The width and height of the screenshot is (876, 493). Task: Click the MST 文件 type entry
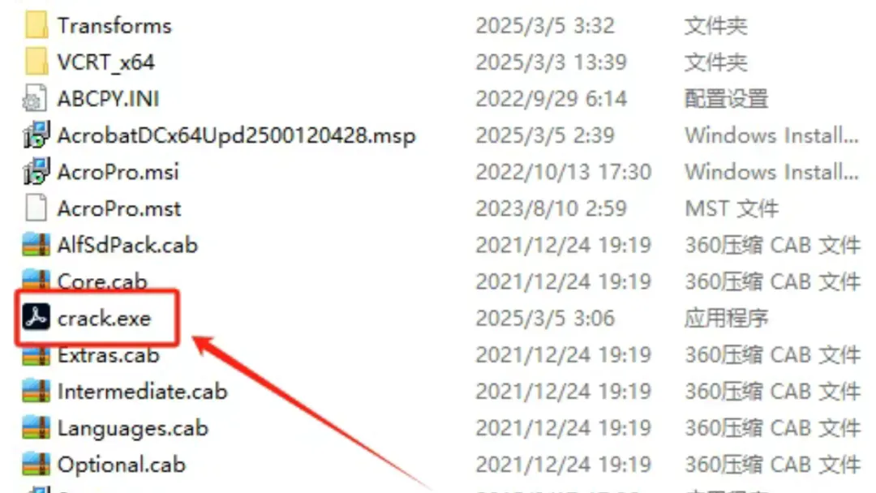[732, 209]
